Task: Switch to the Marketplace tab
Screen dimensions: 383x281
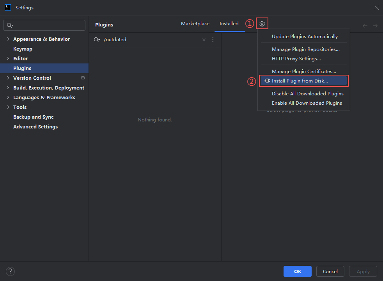Action: [x=195, y=24]
